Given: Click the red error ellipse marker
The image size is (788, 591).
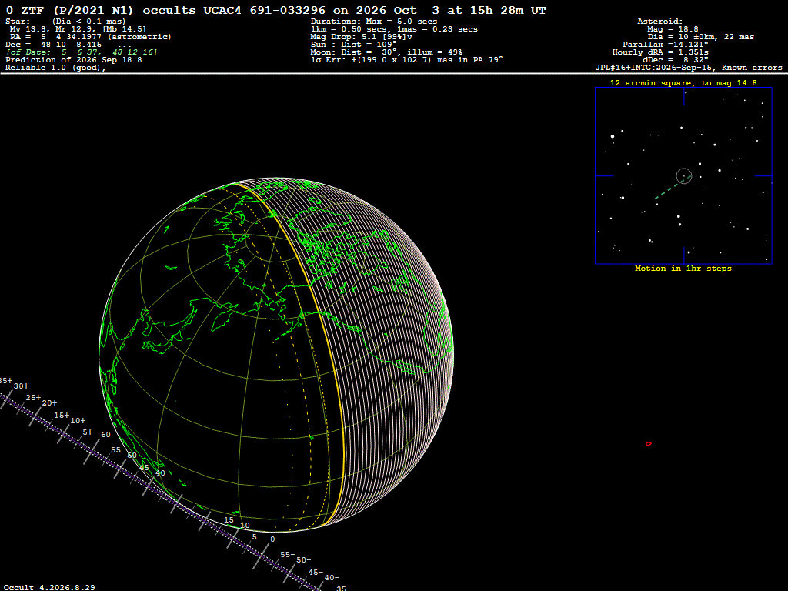Looking at the screenshot, I should pos(648,444).
